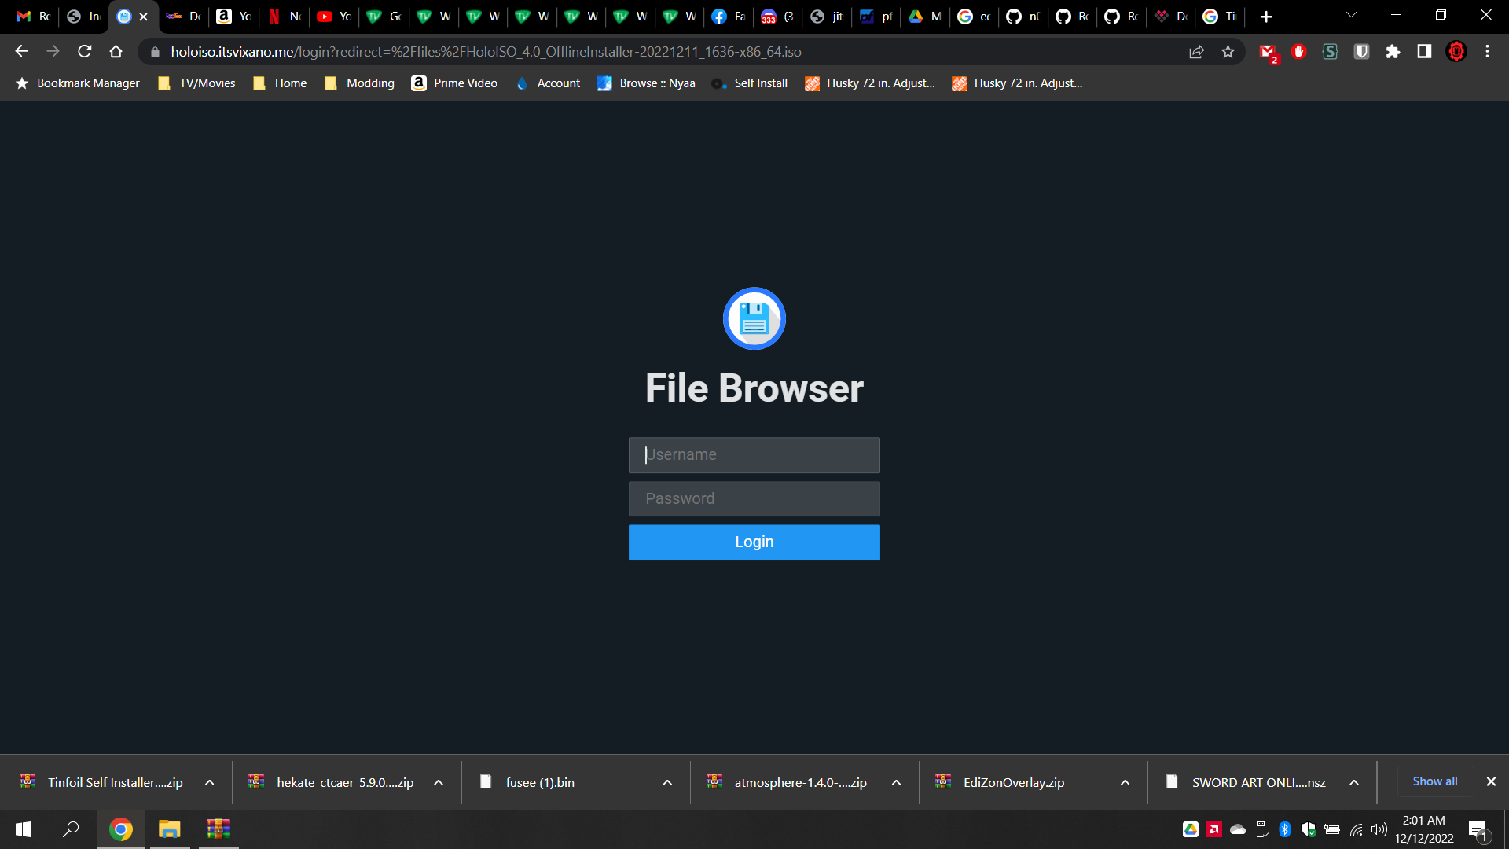Image resolution: width=1509 pixels, height=849 pixels.
Task: Bookmark this page with the star icon
Action: pyautogui.click(x=1228, y=51)
